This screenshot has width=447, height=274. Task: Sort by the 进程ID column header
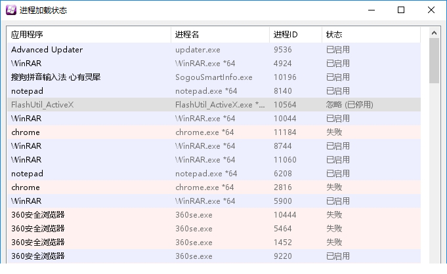tap(295, 35)
